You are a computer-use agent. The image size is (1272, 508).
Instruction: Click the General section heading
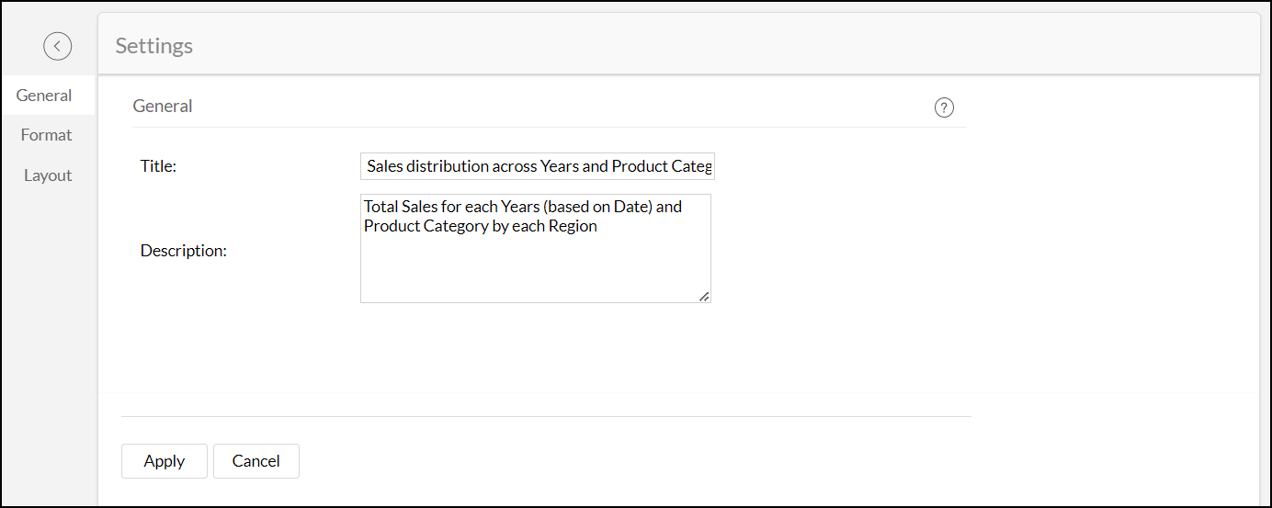point(163,107)
